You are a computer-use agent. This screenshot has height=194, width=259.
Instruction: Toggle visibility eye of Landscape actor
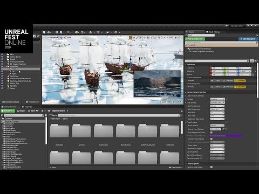(2, 76)
